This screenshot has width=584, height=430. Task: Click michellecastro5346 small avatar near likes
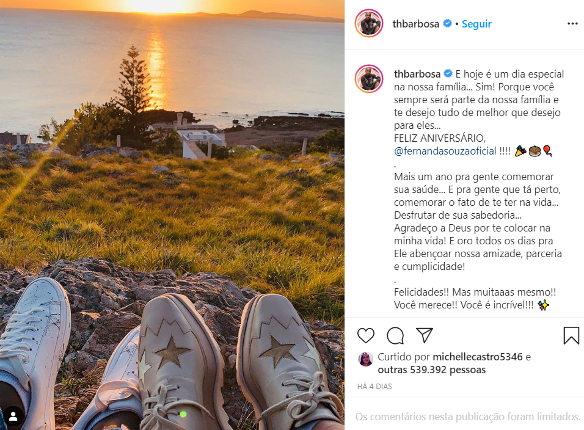(x=365, y=359)
